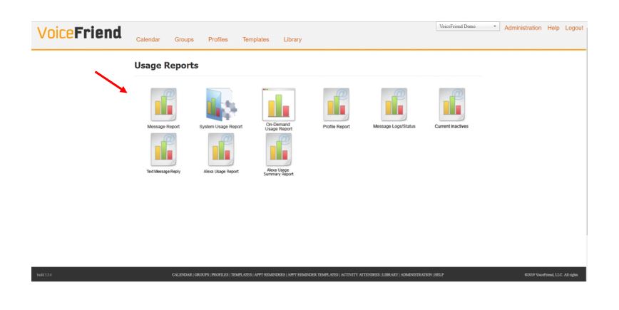This screenshot has width=619, height=310.
Task: Click APPT REMINDERS in the footer
Action: point(270,274)
